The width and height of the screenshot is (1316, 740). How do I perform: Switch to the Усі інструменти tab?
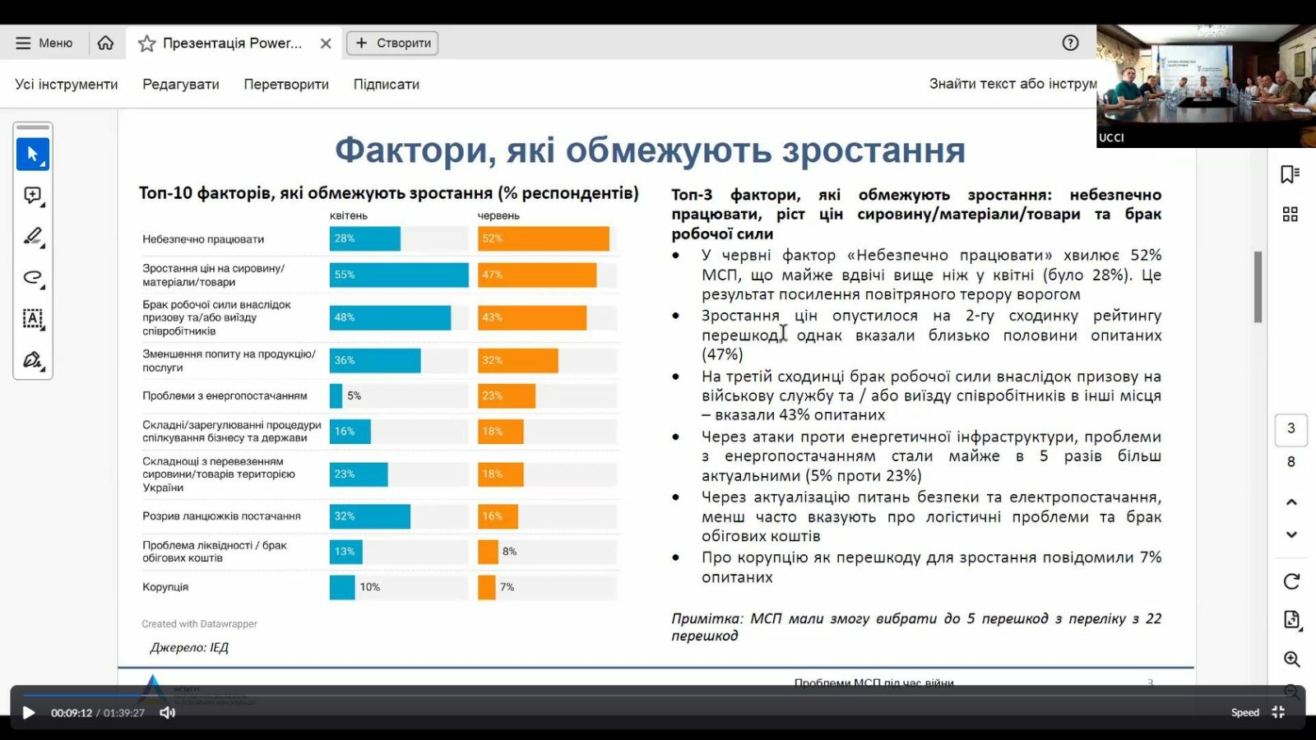[67, 84]
